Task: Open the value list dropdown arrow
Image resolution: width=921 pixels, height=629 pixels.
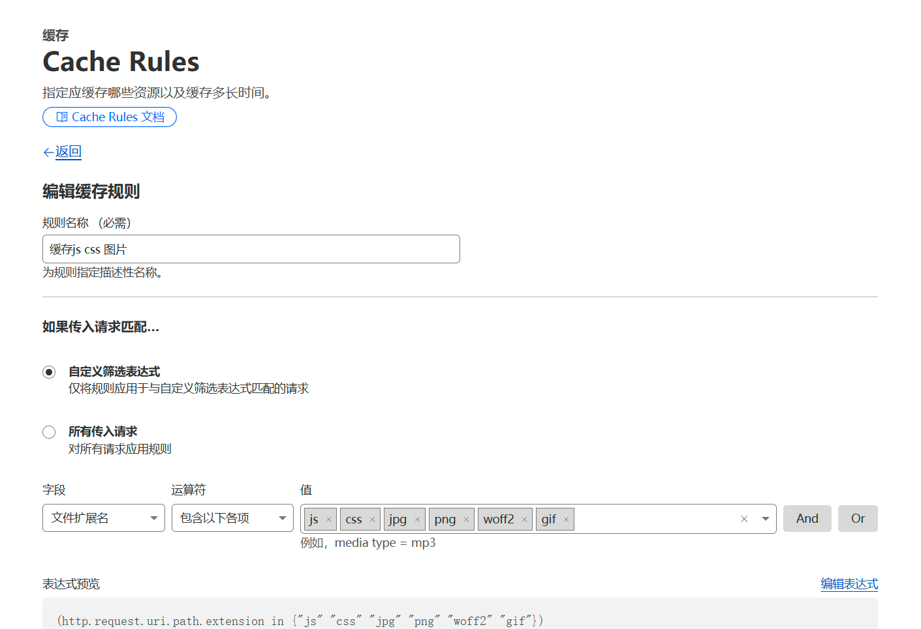Action: click(x=766, y=519)
